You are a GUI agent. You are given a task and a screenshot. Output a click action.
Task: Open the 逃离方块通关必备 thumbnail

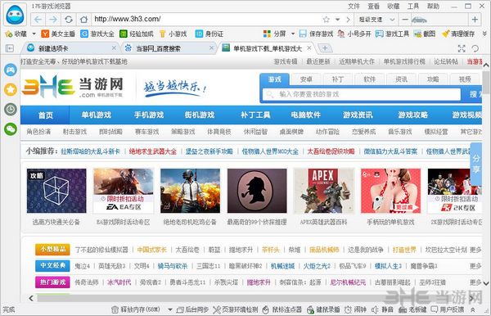click(56, 191)
